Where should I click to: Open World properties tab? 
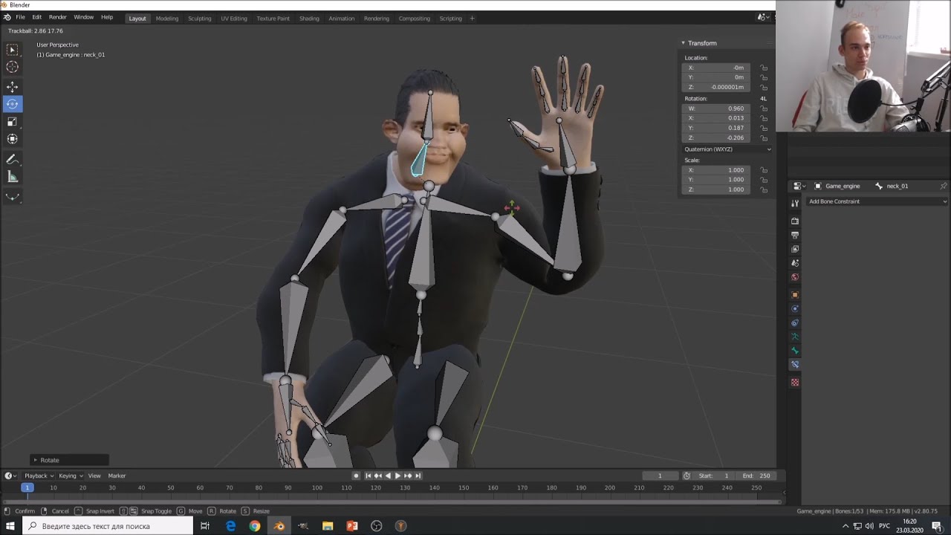[795, 277]
